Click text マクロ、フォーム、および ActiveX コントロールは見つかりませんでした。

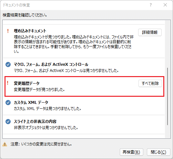pos(66,71)
